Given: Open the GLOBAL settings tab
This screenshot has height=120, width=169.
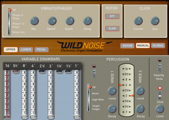Looking at the screenshot, I should 158,46.
